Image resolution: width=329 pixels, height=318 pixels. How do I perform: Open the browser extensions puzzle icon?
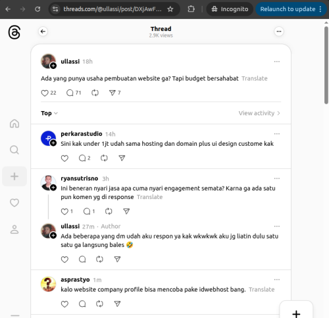[x=191, y=9]
